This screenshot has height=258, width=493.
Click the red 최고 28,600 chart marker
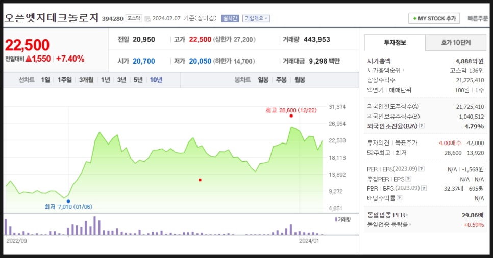(291, 116)
